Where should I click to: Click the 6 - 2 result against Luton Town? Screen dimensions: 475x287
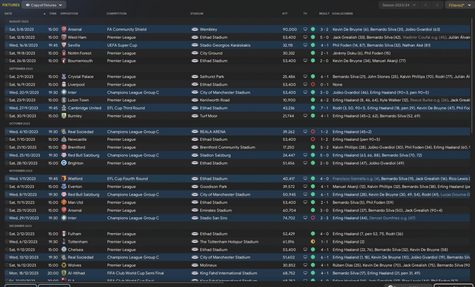point(324,100)
